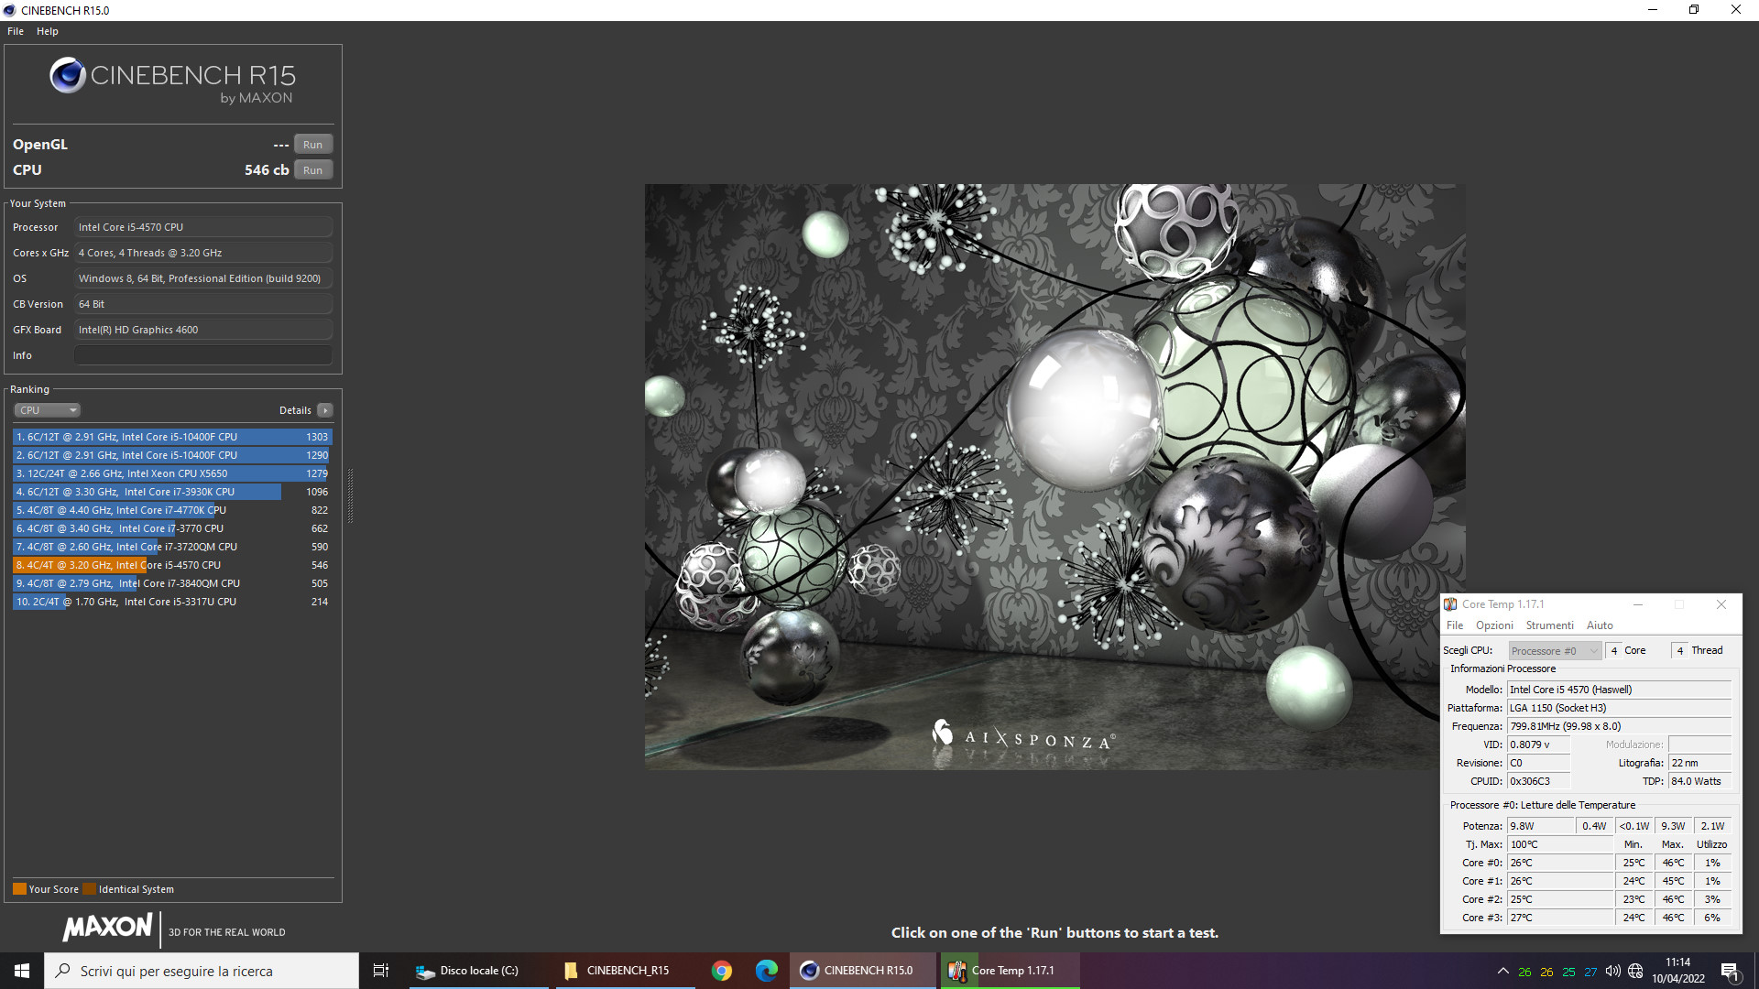The width and height of the screenshot is (1759, 989).
Task: Run the CPU benchmark test
Action: pyautogui.click(x=312, y=170)
